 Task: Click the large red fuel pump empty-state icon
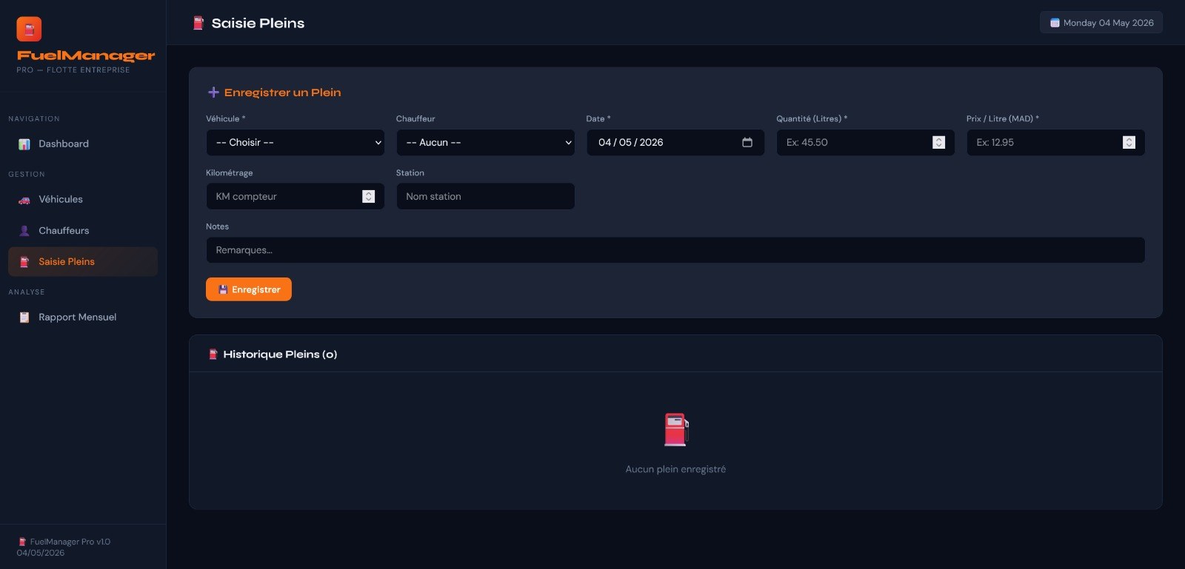675,429
